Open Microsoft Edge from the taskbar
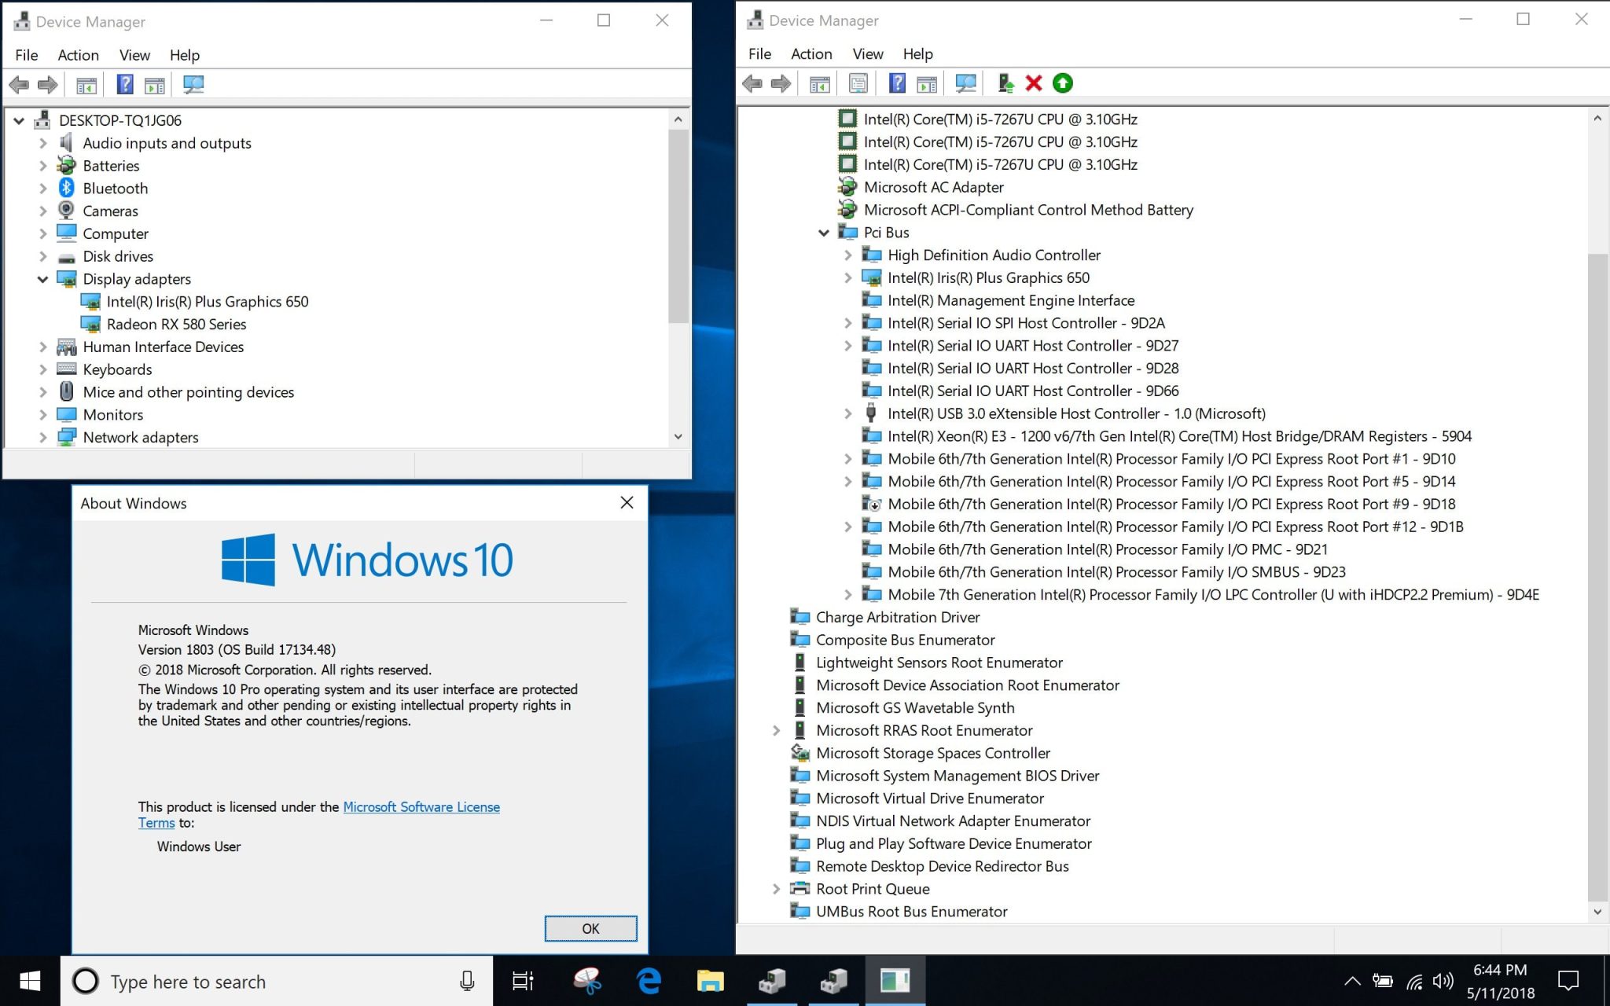1610x1006 pixels. coord(649,981)
